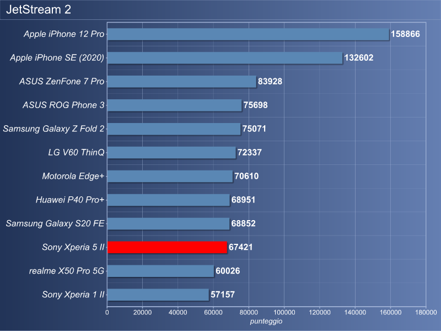This screenshot has height=331, width=441.
Task: Click the ASUS ZenFone 7 Pro bar
Action: pos(182,81)
